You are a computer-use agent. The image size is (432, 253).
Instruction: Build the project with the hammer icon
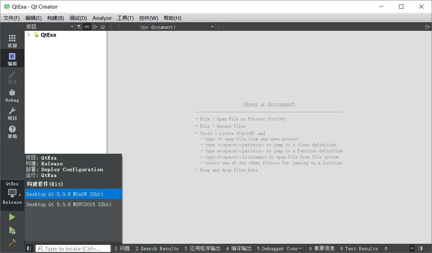(x=12, y=242)
